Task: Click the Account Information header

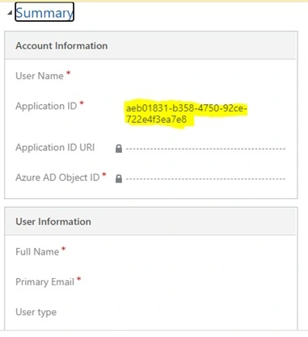Action: click(x=61, y=45)
